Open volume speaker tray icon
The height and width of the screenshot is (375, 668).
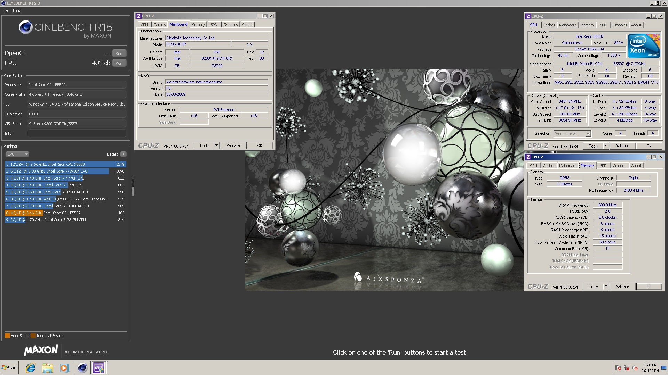point(635,368)
